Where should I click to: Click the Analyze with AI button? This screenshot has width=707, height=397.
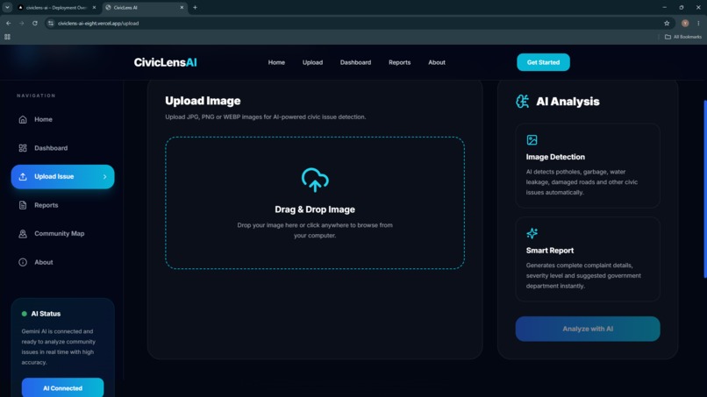click(x=588, y=329)
